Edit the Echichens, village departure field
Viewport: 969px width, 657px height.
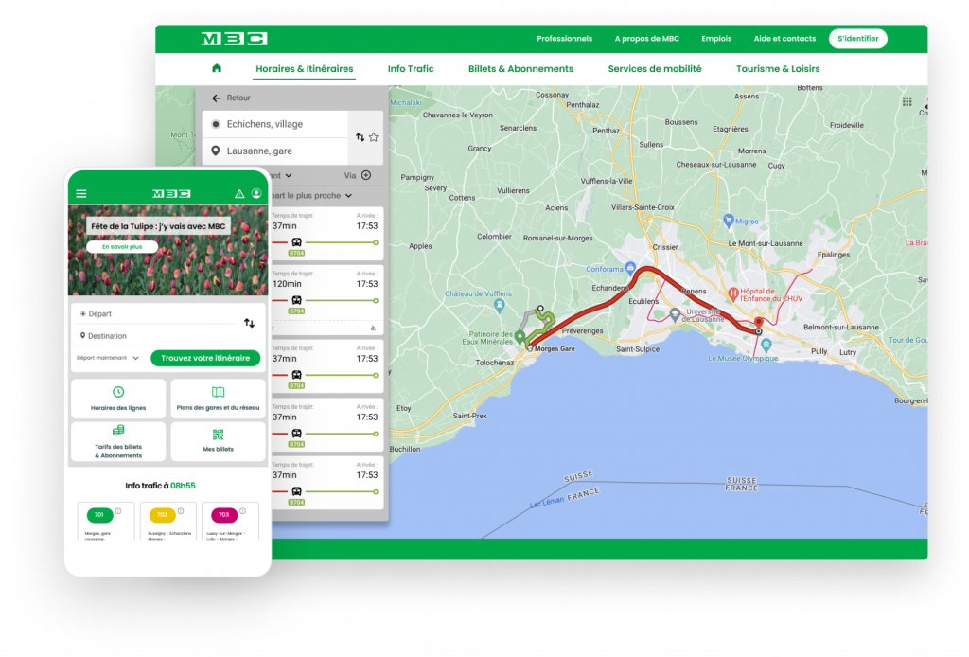click(x=275, y=124)
